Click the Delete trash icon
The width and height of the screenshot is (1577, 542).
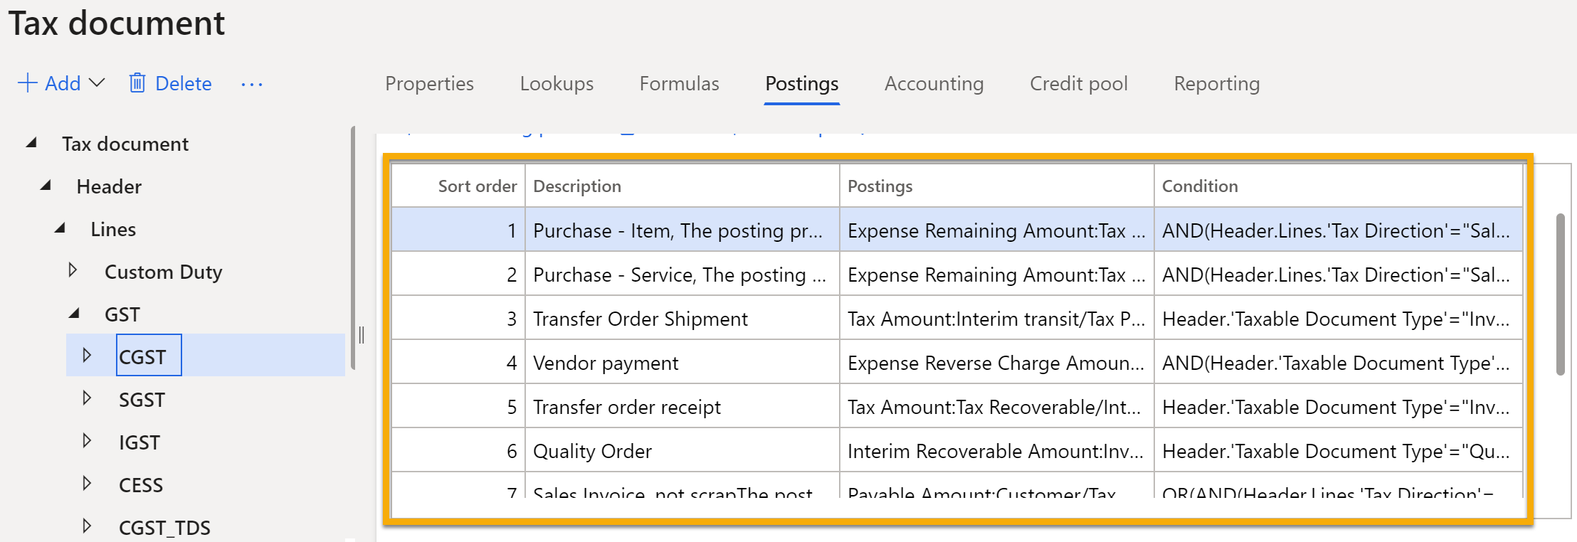137,83
